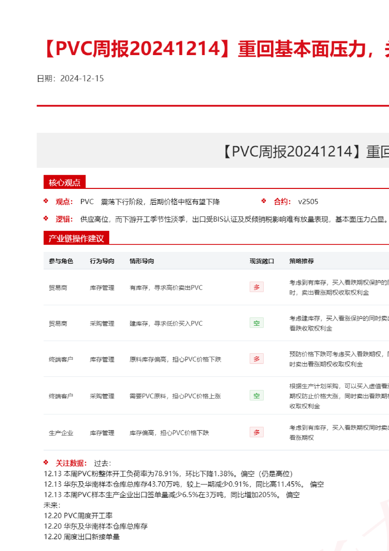389x551 pixels.
Task: Click the 12.20 PVC周度开工率 line
Action: (x=78, y=516)
